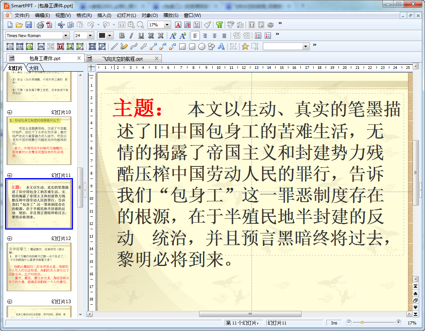Expand the formatting toolbar overflow chevron

coord(277,34)
